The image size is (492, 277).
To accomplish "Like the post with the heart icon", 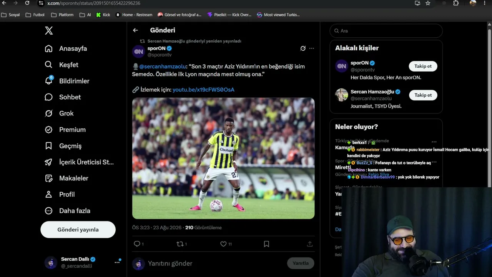I will click(223, 244).
